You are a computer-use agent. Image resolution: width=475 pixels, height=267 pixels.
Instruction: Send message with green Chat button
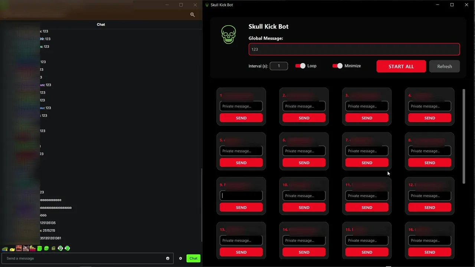[x=193, y=258]
